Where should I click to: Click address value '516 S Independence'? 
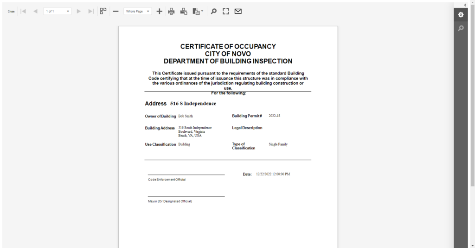193,104
